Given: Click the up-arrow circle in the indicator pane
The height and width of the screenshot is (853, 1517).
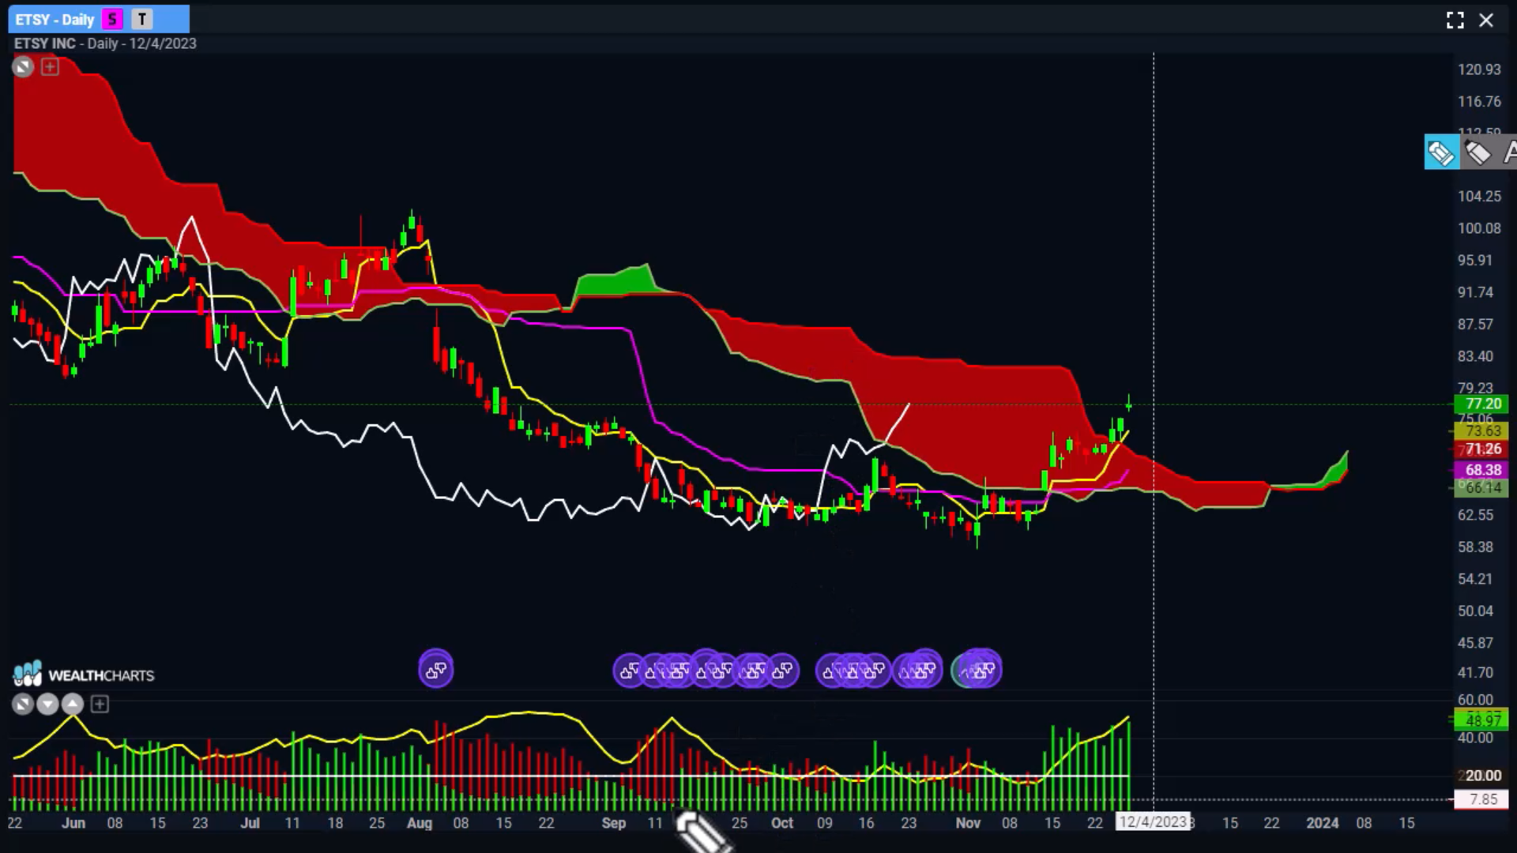Looking at the screenshot, I should click(73, 704).
